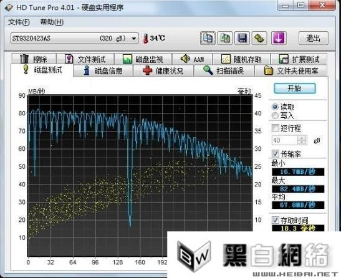Open the 文件夹使用率 tab
341x278 pixels.
pyautogui.click(x=291, y=70)
